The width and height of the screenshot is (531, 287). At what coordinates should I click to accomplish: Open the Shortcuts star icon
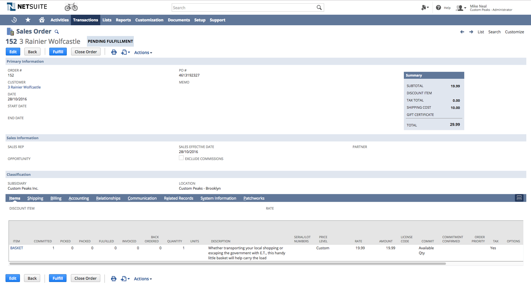coord(28,20)
